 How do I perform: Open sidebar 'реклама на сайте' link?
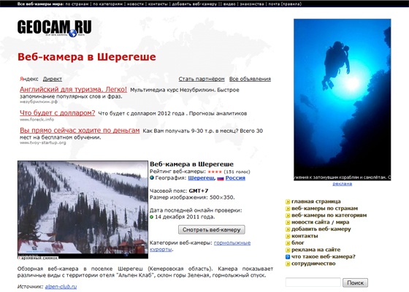pos(316,250)
